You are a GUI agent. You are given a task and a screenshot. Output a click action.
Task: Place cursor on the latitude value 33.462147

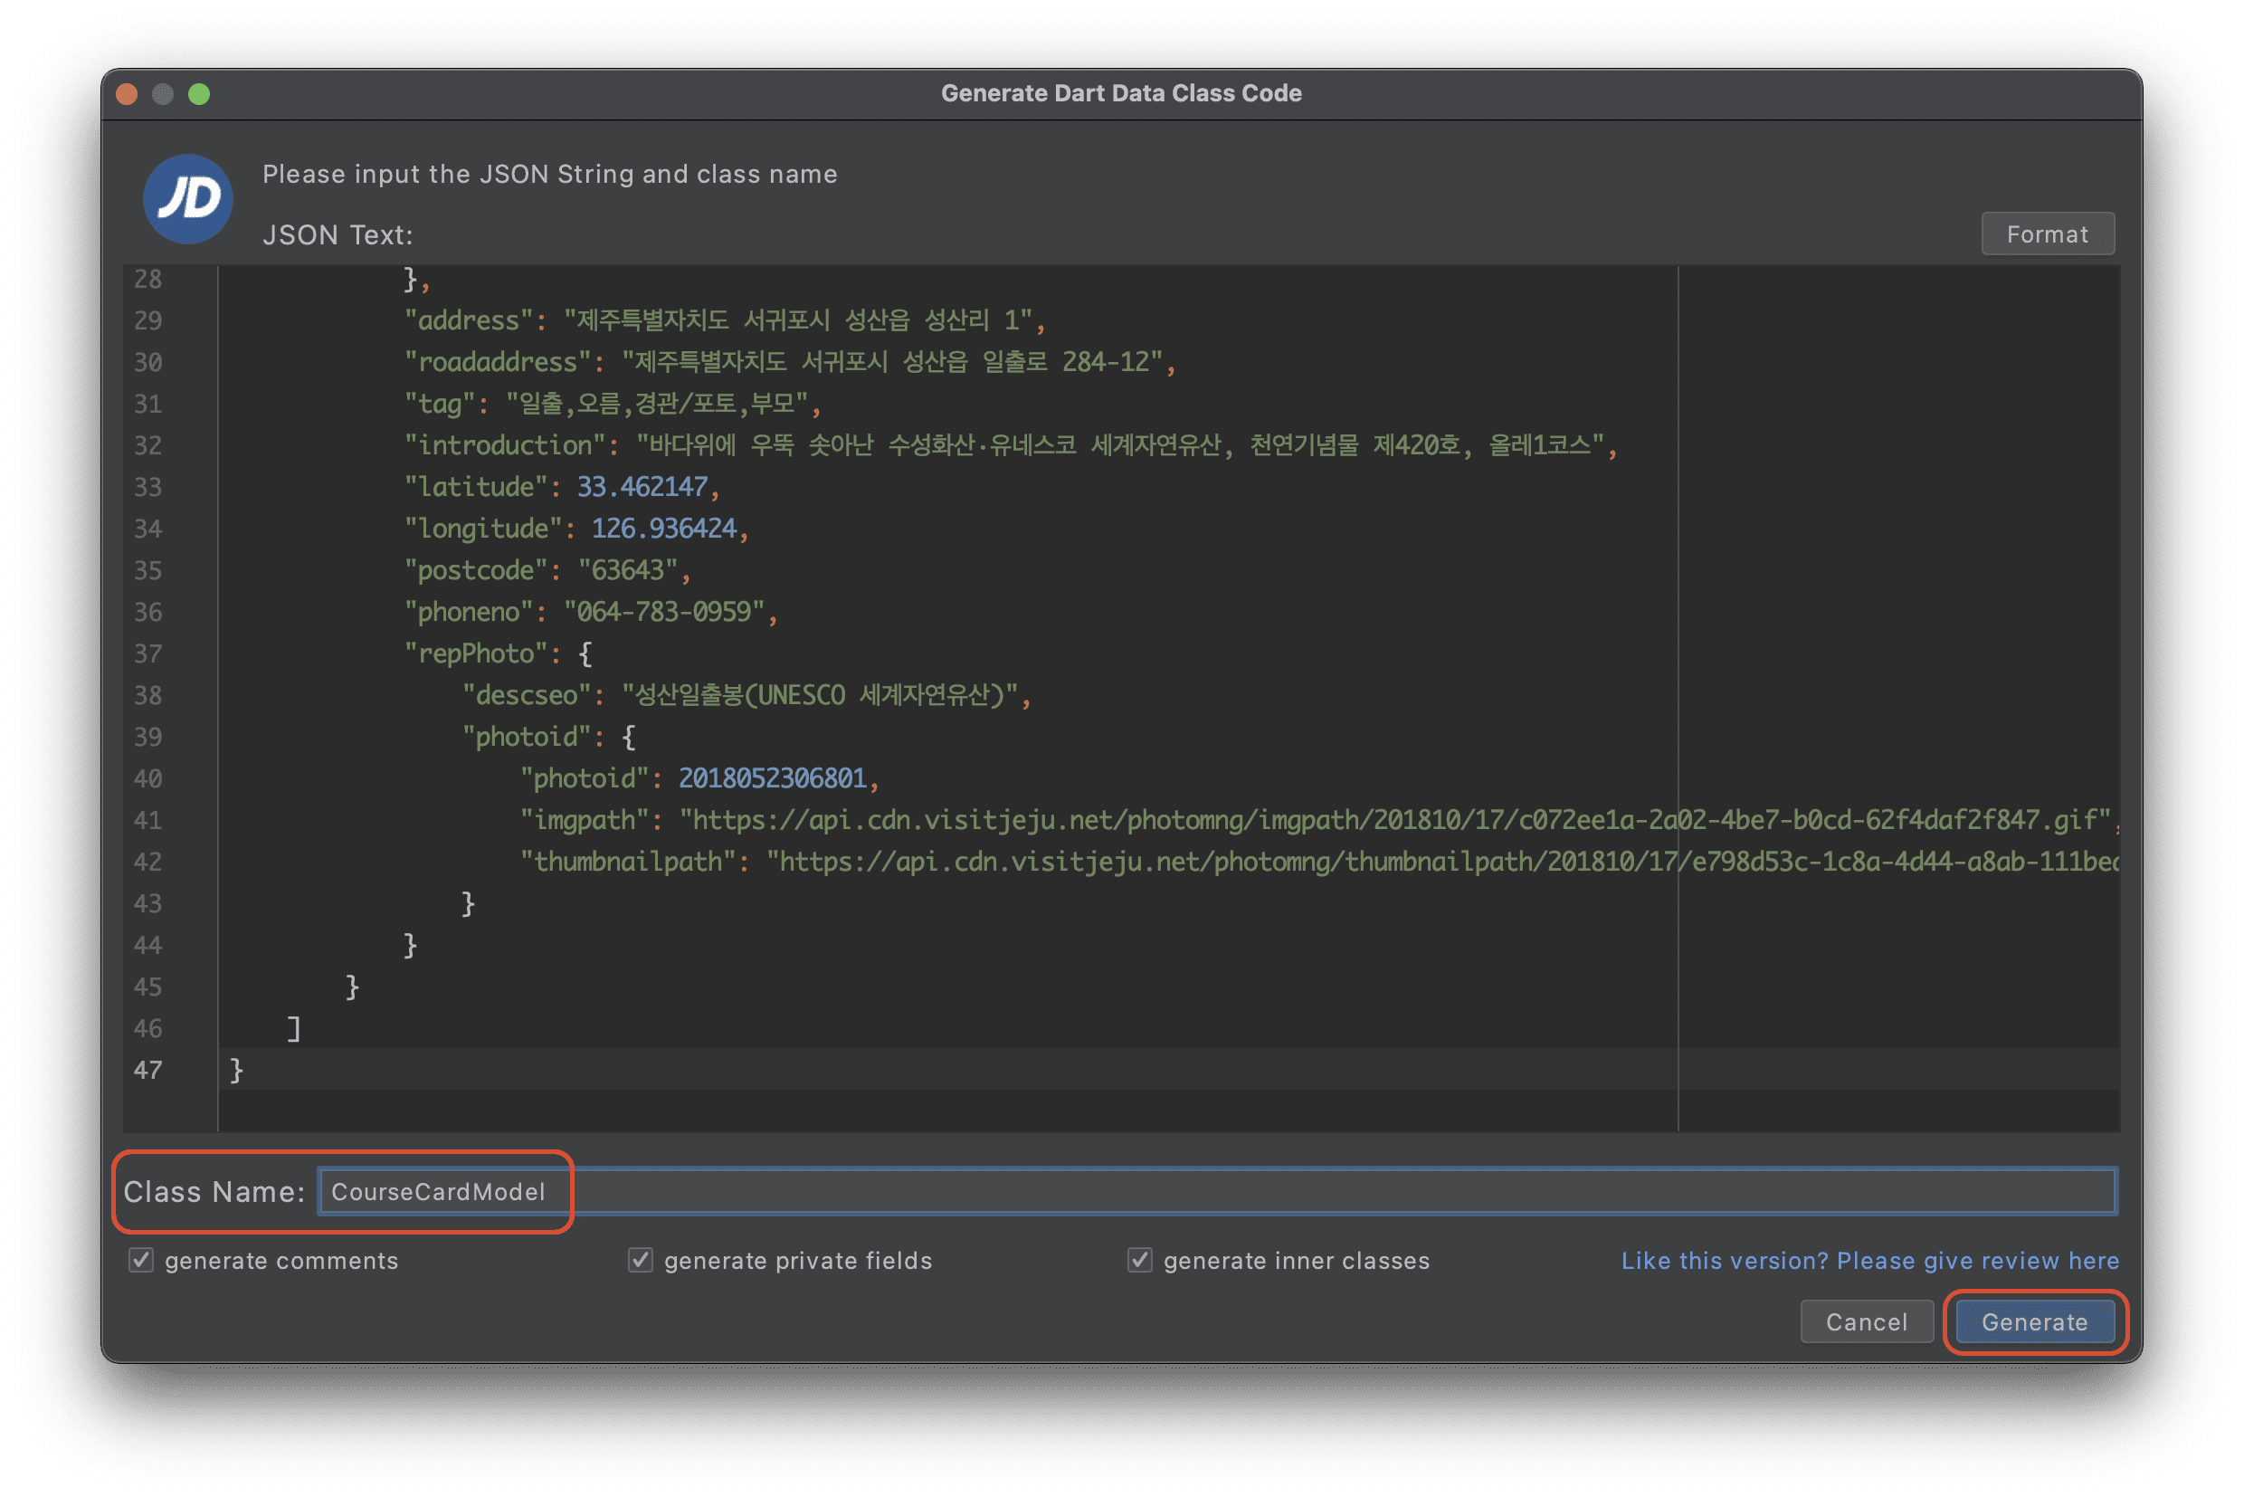pyautogui.click(x=643, y=486)
